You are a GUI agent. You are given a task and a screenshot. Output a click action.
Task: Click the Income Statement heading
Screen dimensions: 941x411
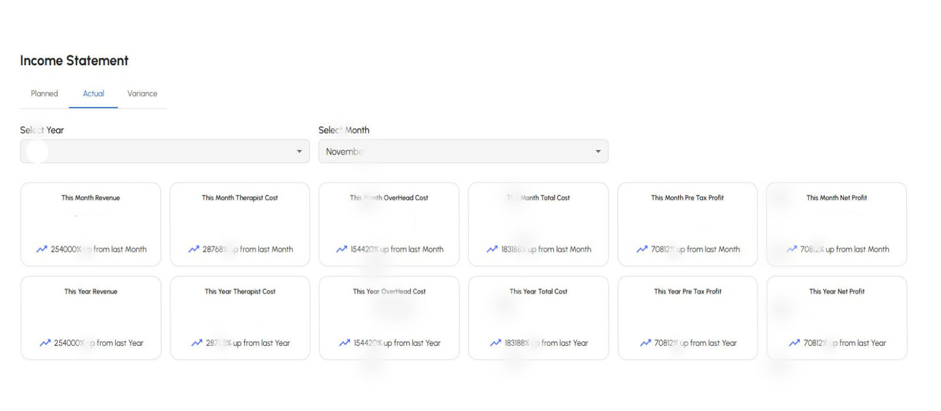pyautogui.click(x=74, y=61)
